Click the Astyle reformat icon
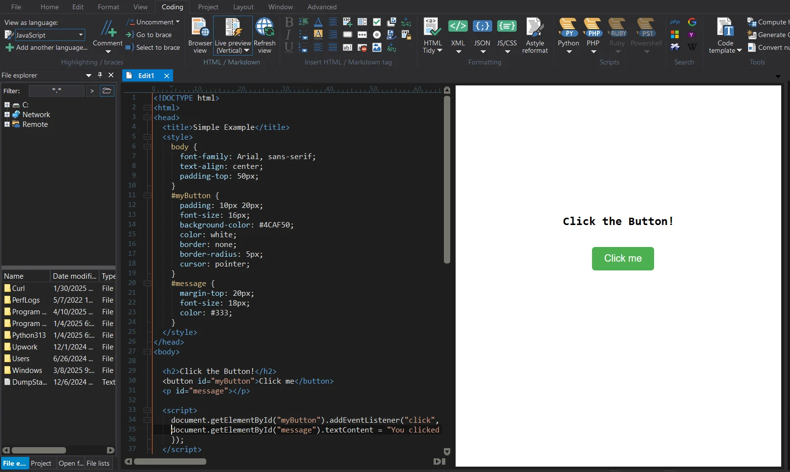This screenshot has height=472, width=790. 534,30
